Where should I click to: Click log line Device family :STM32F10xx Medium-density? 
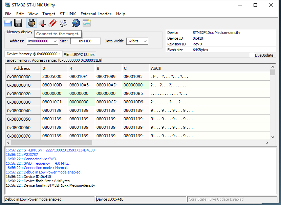[50, 185]
